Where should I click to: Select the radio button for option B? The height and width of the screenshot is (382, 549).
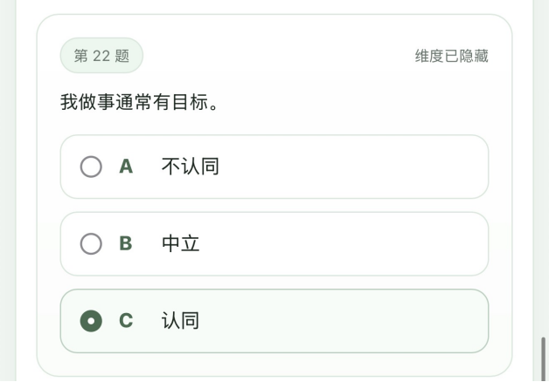pos(91,243)
